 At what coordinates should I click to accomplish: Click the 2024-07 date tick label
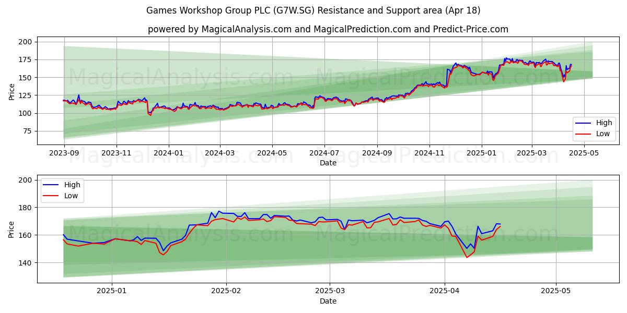(324, 153)
